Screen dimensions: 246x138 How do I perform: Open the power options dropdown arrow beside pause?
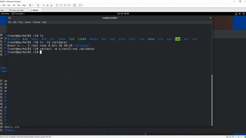(x=33, y=5)
